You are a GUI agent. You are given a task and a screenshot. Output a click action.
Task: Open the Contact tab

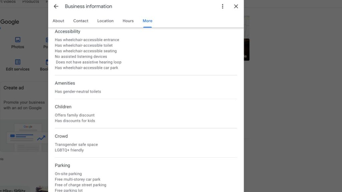(x=81, y=21)
